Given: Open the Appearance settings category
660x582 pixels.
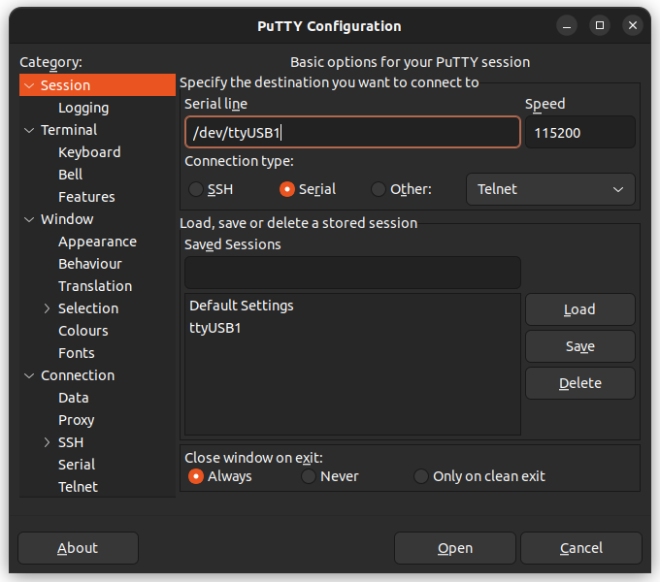Looking at the screenshot, I should pos(98,242).
